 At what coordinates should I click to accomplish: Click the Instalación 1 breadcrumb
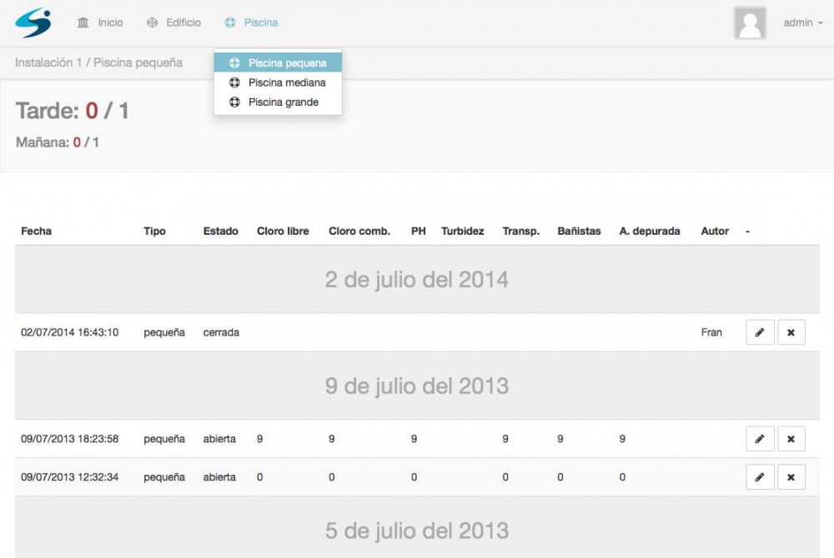click(48, 62)
